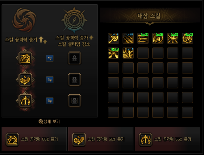Select the Lv.2 hammer skill in first row
The height and width of the screenshot is (155, 204).
point(113,38)
